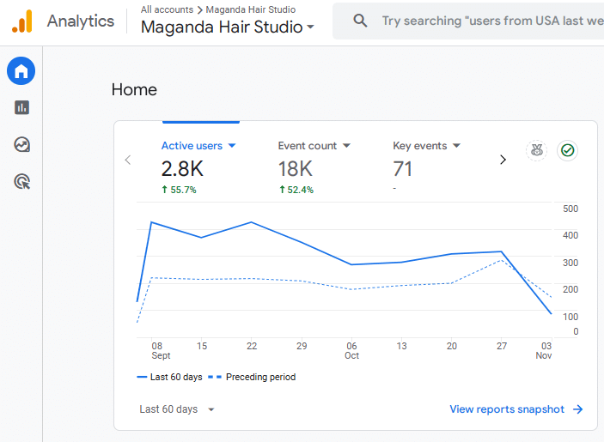Click the 03 Nov axis label
Viewport: 604px width, 442px height.
coord(544,350)
